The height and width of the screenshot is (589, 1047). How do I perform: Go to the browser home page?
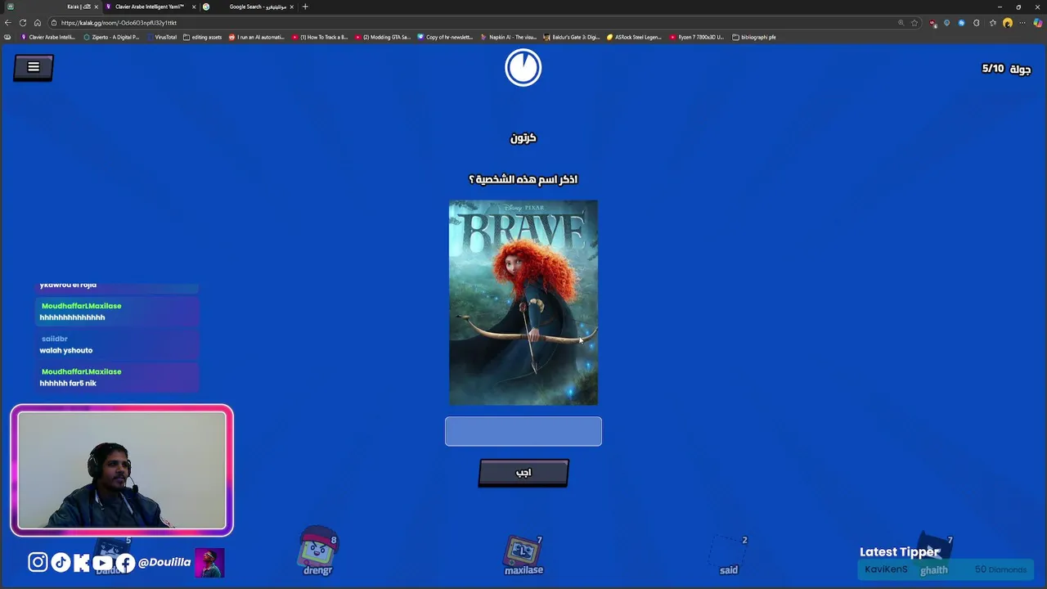pyautogui.click(x=38, y=23)
